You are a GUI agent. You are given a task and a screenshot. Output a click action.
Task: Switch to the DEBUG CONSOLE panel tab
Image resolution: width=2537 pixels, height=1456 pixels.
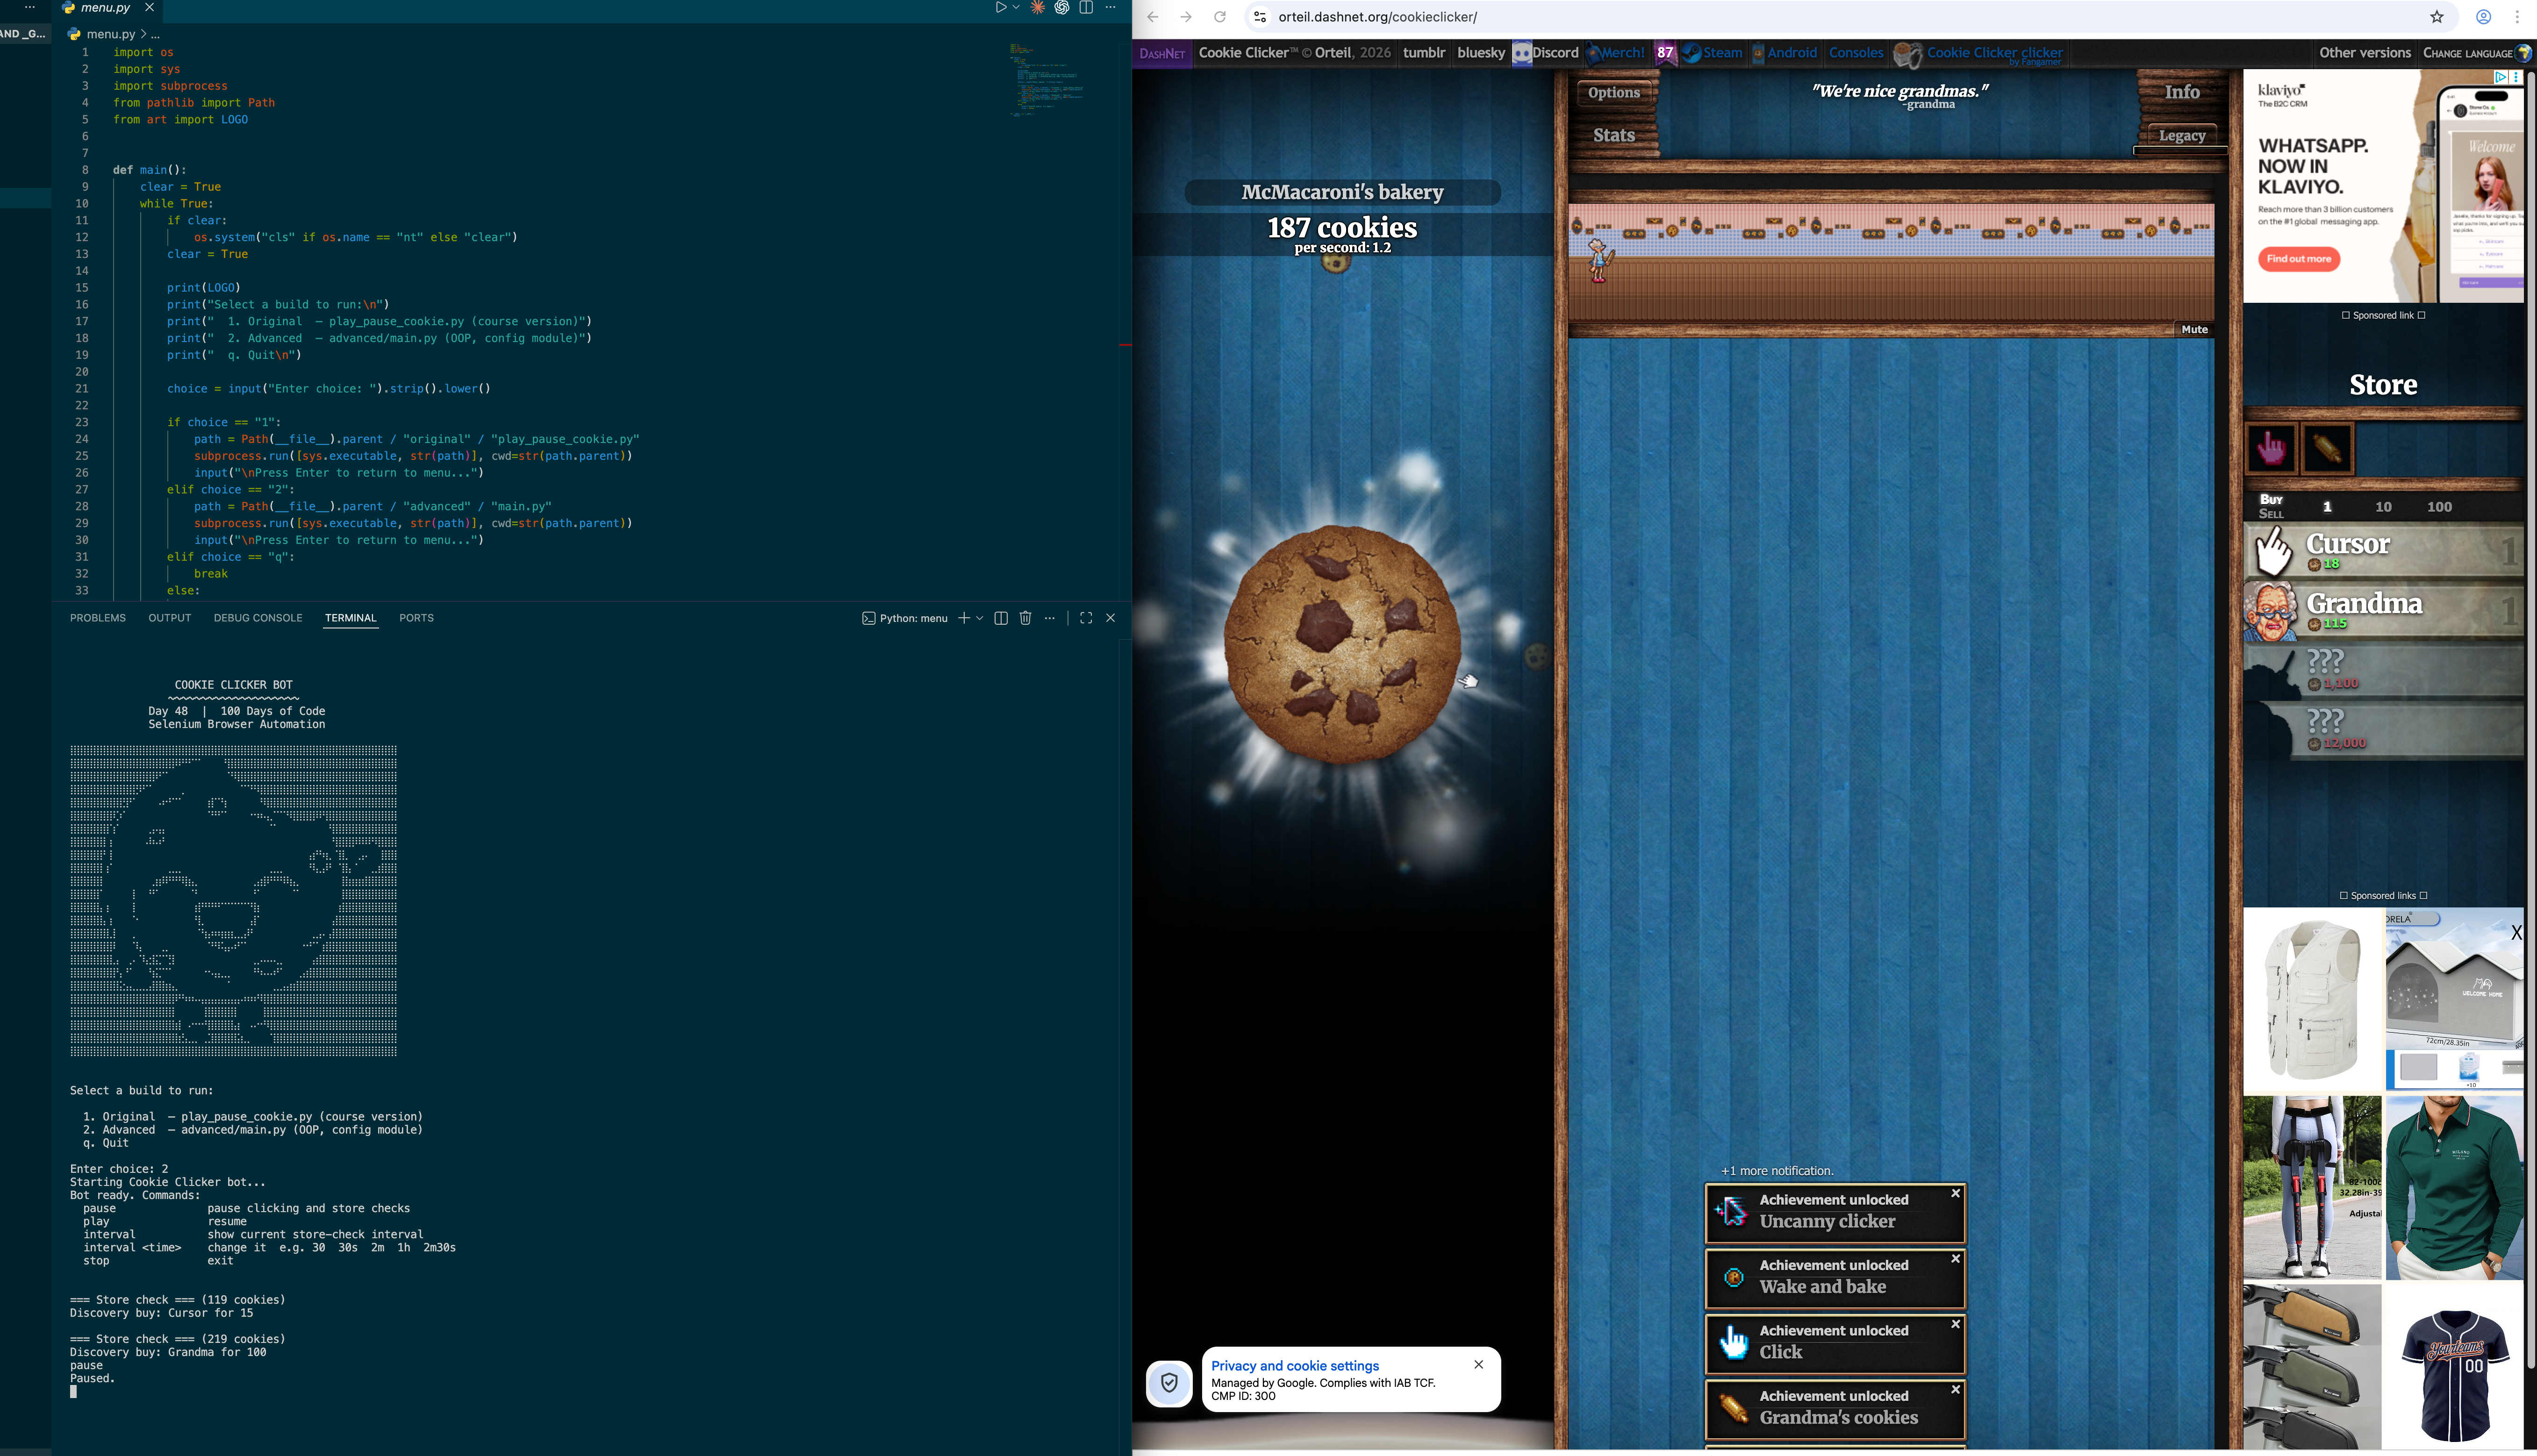[258, 618]
